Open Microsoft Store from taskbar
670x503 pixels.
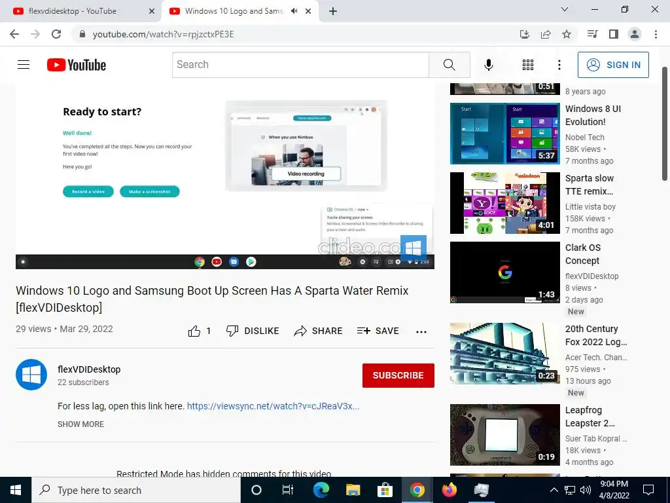coord(385,490)
